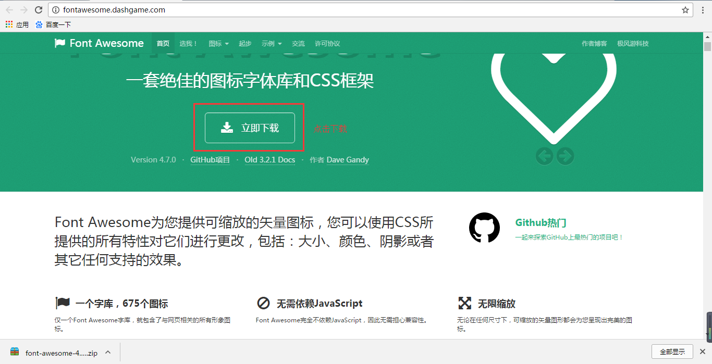Expand the 图标 dropdown menu

click(x=218, y=44)
